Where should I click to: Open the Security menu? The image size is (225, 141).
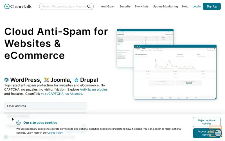tap(125, 6)
